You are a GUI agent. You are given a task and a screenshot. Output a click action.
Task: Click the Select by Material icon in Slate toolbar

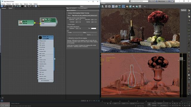[39, 6]
